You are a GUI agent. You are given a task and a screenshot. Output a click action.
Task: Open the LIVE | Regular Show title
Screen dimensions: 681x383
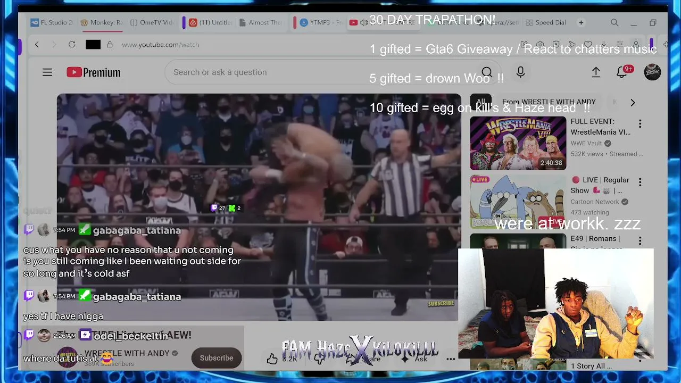[x=600, y=185]
